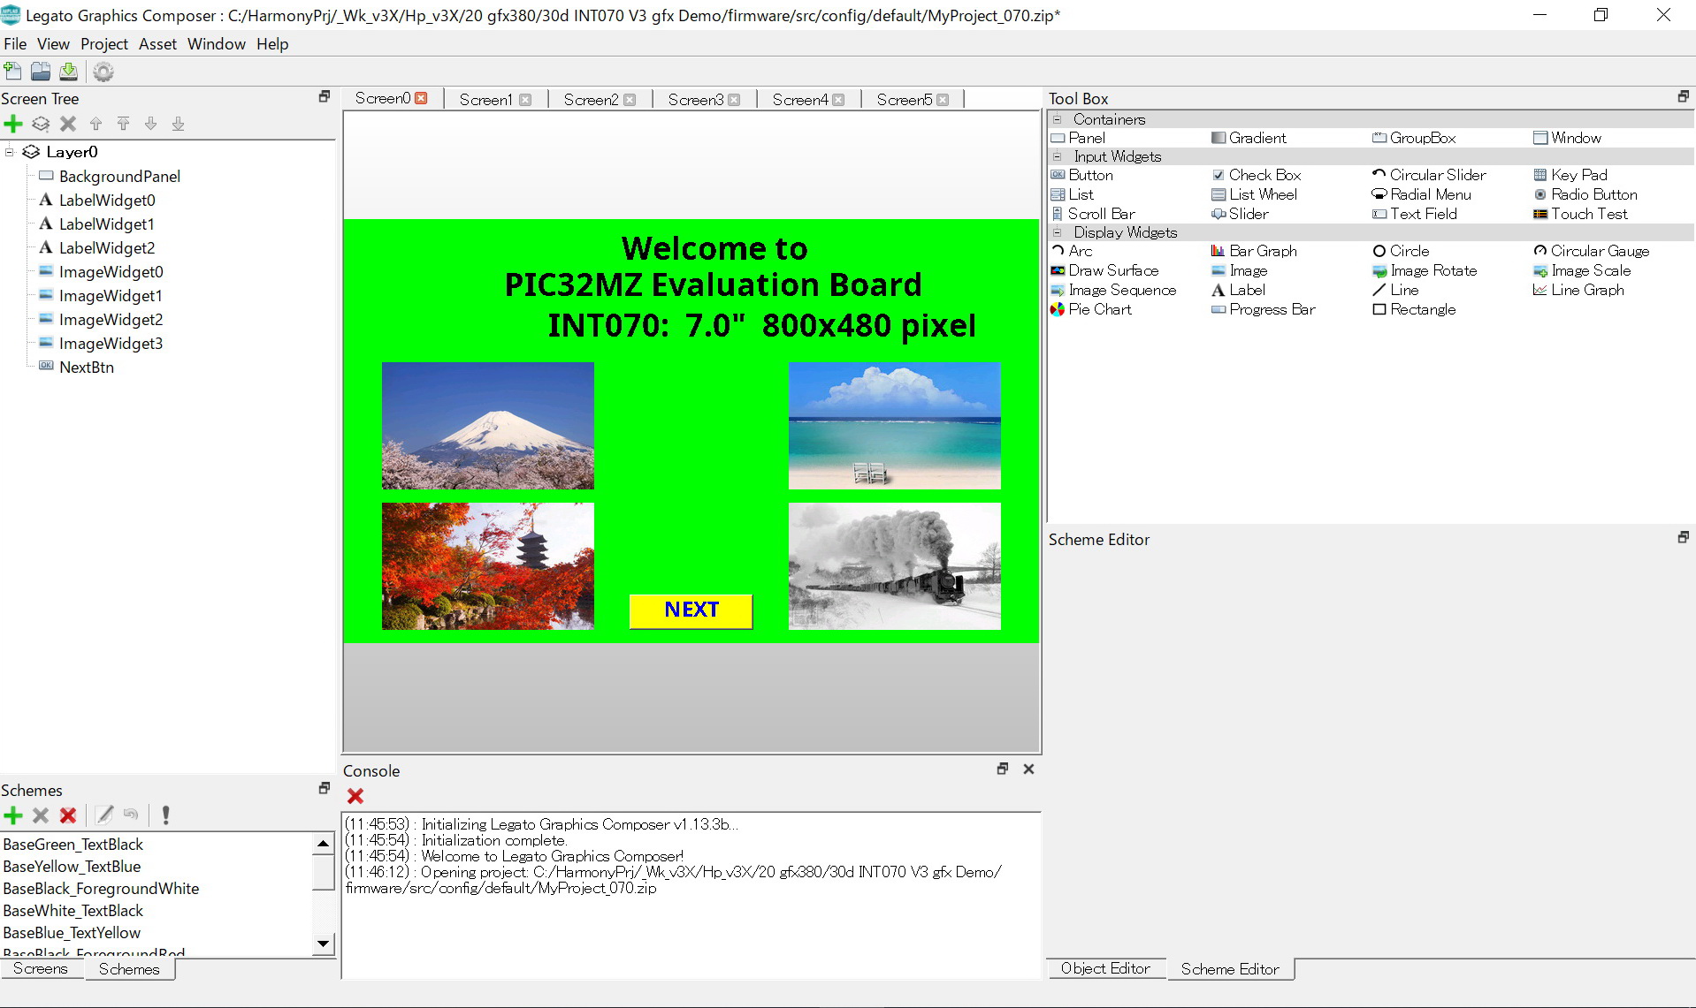Screen dimensions: 1696x1008
Task: Click the red X delete scheme icon
Action: coord(68,815)
